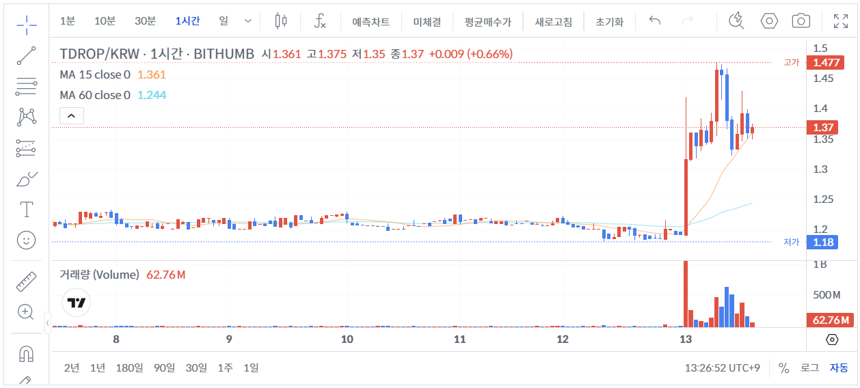Switch to 10분 interval
Screen dimensions: 860x388
(105, 21)
